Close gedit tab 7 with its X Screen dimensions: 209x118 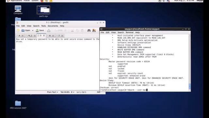click(62, 36)
